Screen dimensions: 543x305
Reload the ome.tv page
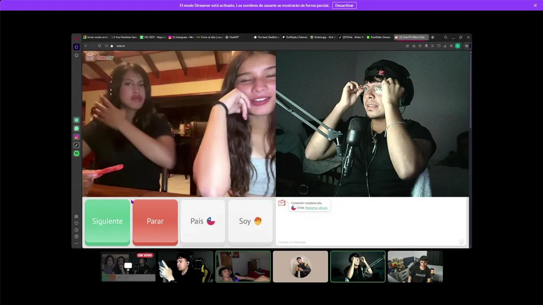[99, 46]
